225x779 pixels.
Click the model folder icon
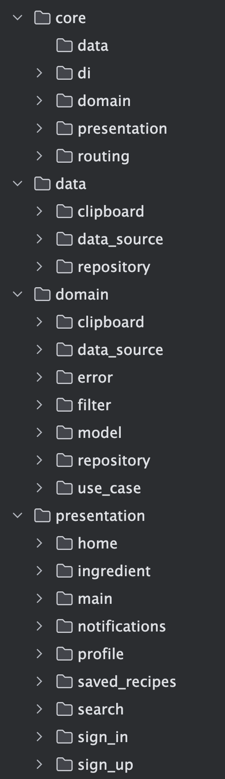coord(65,432)
